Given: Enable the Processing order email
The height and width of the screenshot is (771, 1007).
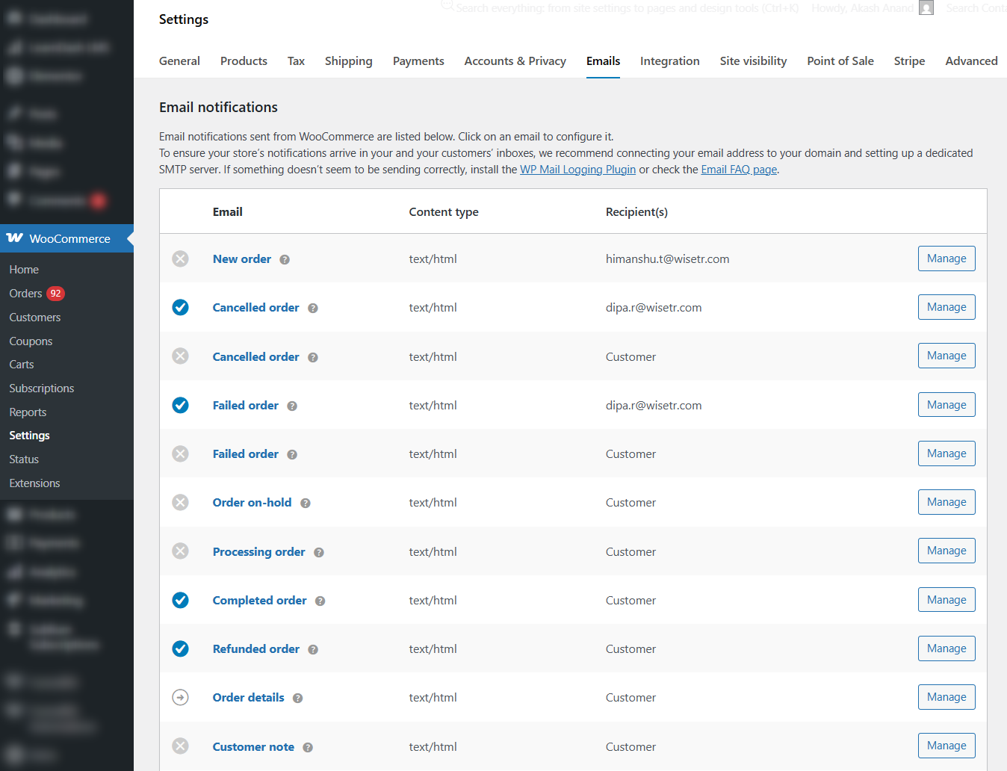Looking at the screenshot, I should [x=180, y=551].
